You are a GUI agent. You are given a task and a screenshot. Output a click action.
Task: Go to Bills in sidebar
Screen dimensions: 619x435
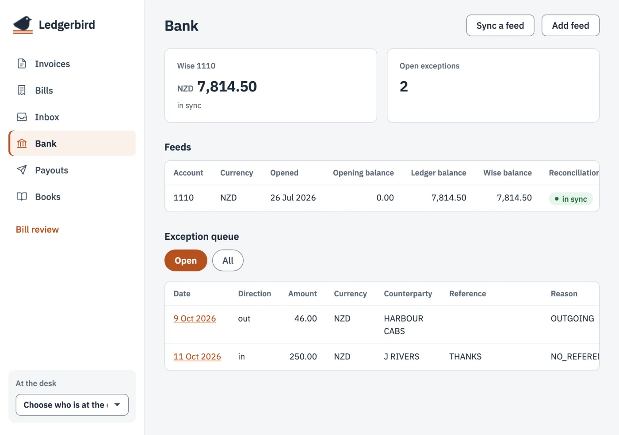click(x=72, y=90)
